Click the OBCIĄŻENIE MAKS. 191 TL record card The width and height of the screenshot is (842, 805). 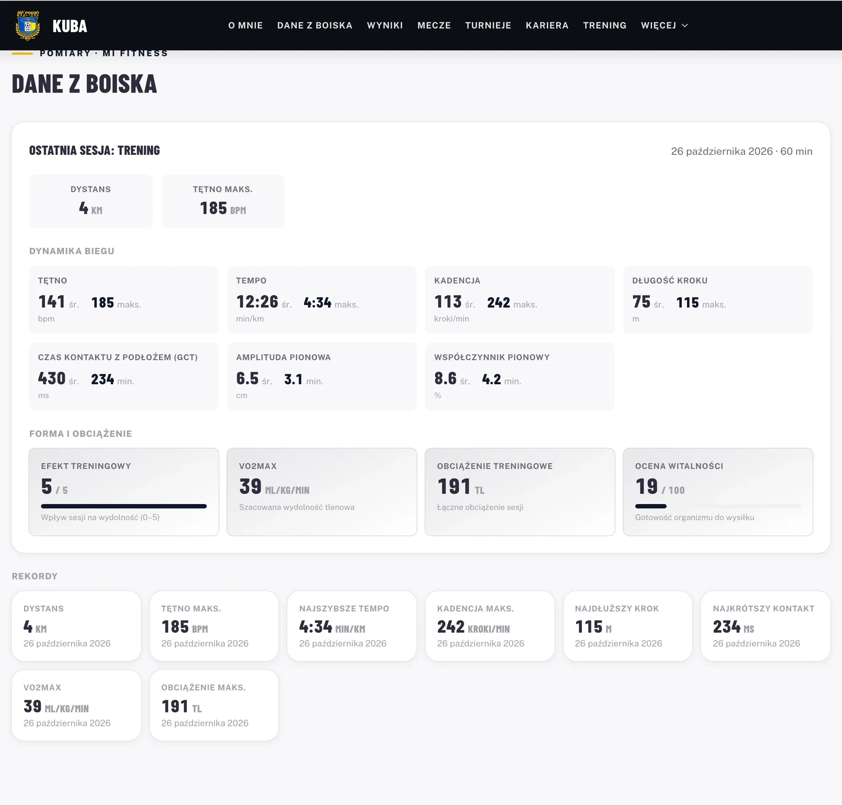pos(214,705)
